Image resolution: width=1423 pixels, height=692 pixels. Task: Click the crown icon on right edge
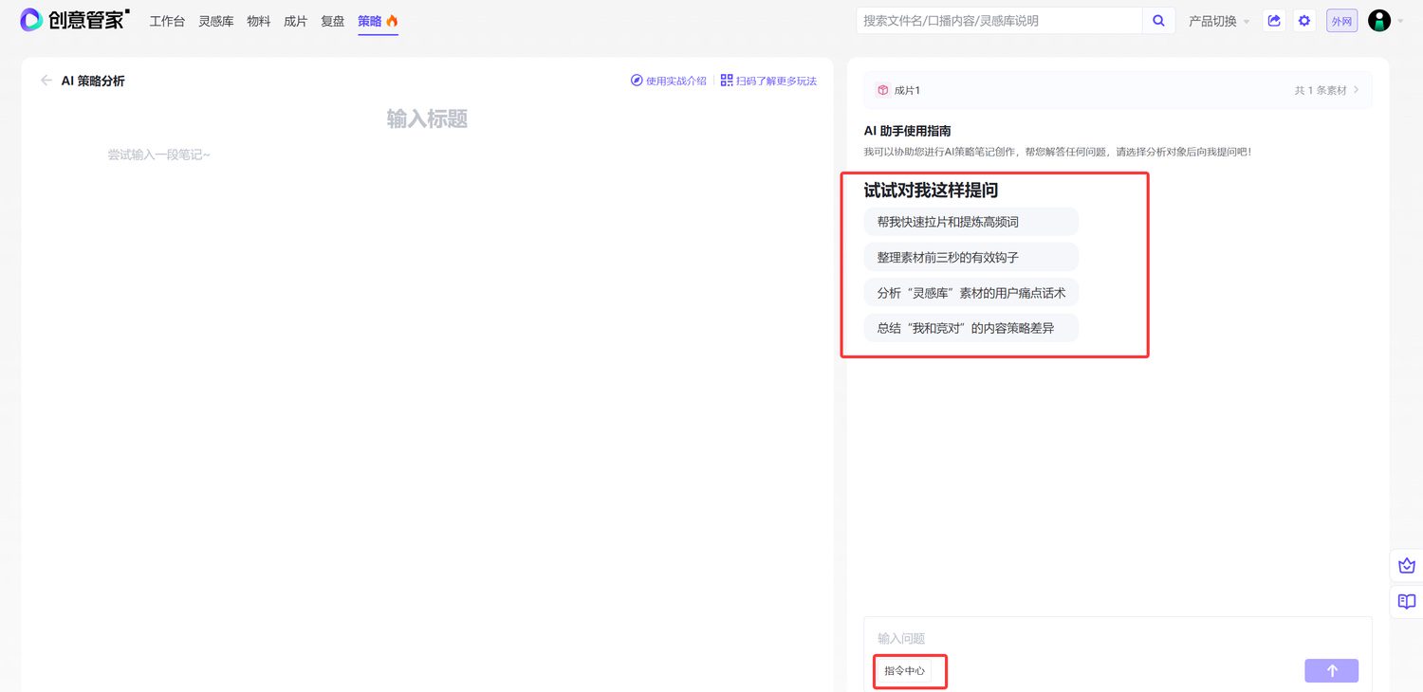(1407, 566)
